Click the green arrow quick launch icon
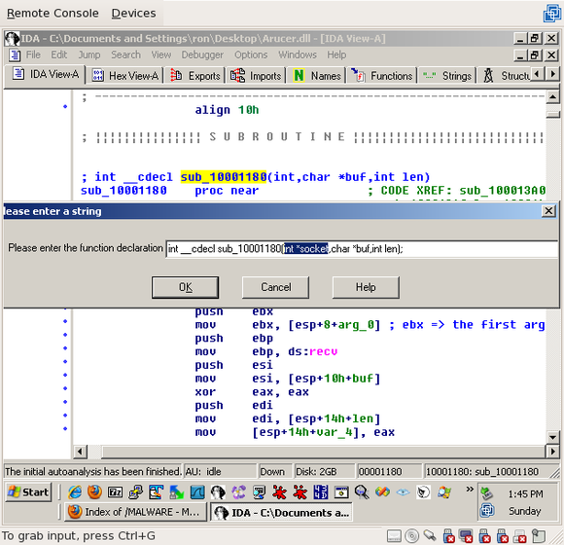Viewport: 564px width, 545px height. tap(177, 491)
